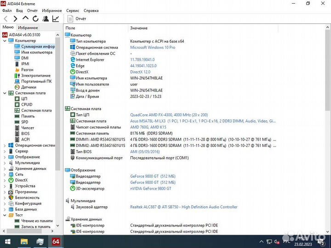Collapse the Системная плата tree node
Image resolution: width=331 pixels, height=248 pixels.
coord(5,93)
